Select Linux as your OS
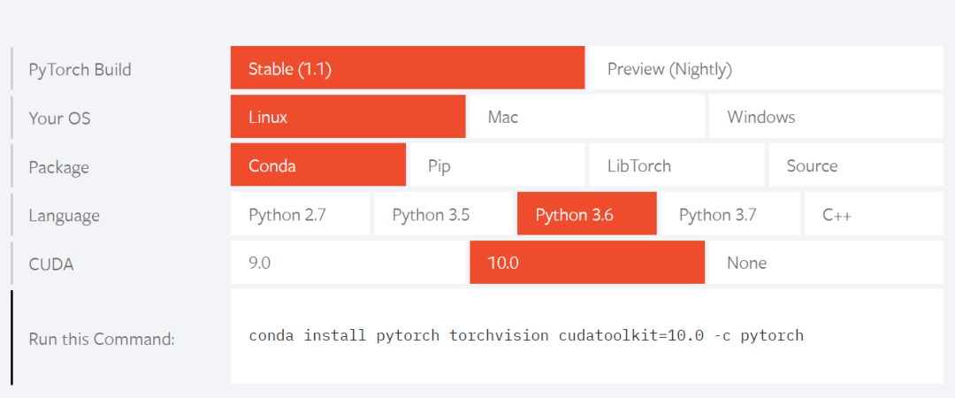This screenshot has height=398, width=955. [348, 117]
